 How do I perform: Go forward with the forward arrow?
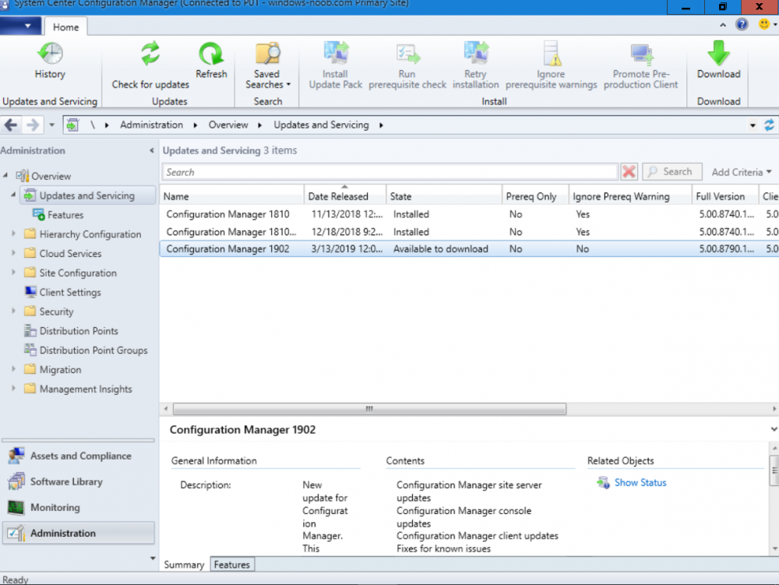(x=33, y=125)
